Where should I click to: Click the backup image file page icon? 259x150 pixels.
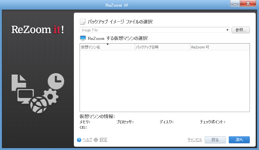(x=83, y=22)
